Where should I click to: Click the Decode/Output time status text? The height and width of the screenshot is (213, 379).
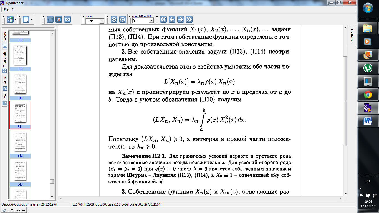pos(29,204)
